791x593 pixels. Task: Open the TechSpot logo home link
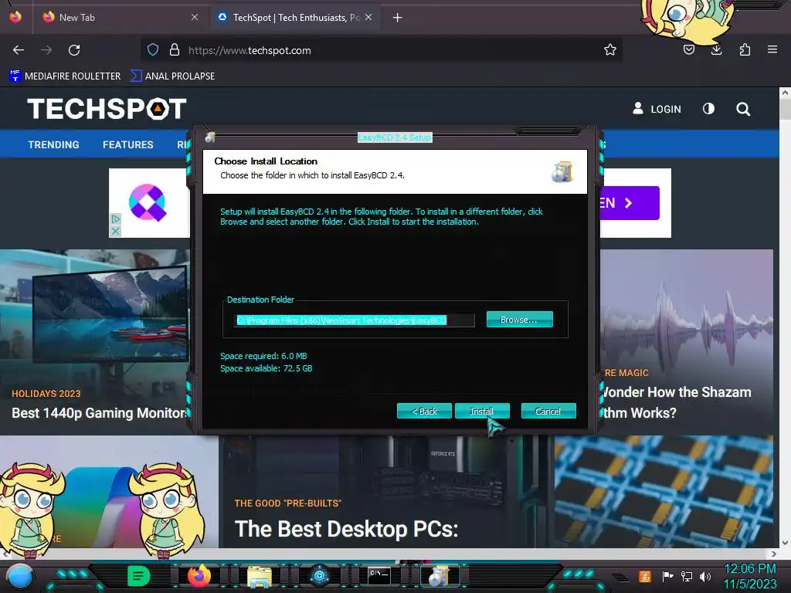point(107,109)
